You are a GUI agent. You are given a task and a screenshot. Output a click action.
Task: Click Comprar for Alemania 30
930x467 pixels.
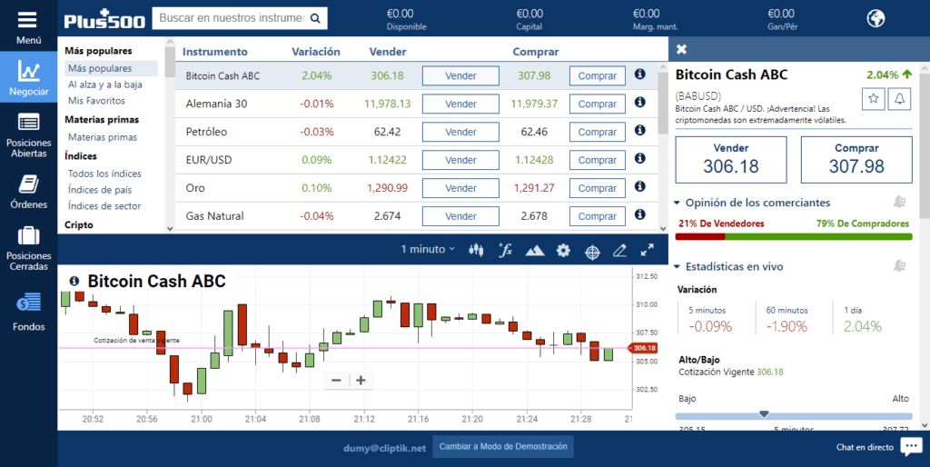click(598, 104)
